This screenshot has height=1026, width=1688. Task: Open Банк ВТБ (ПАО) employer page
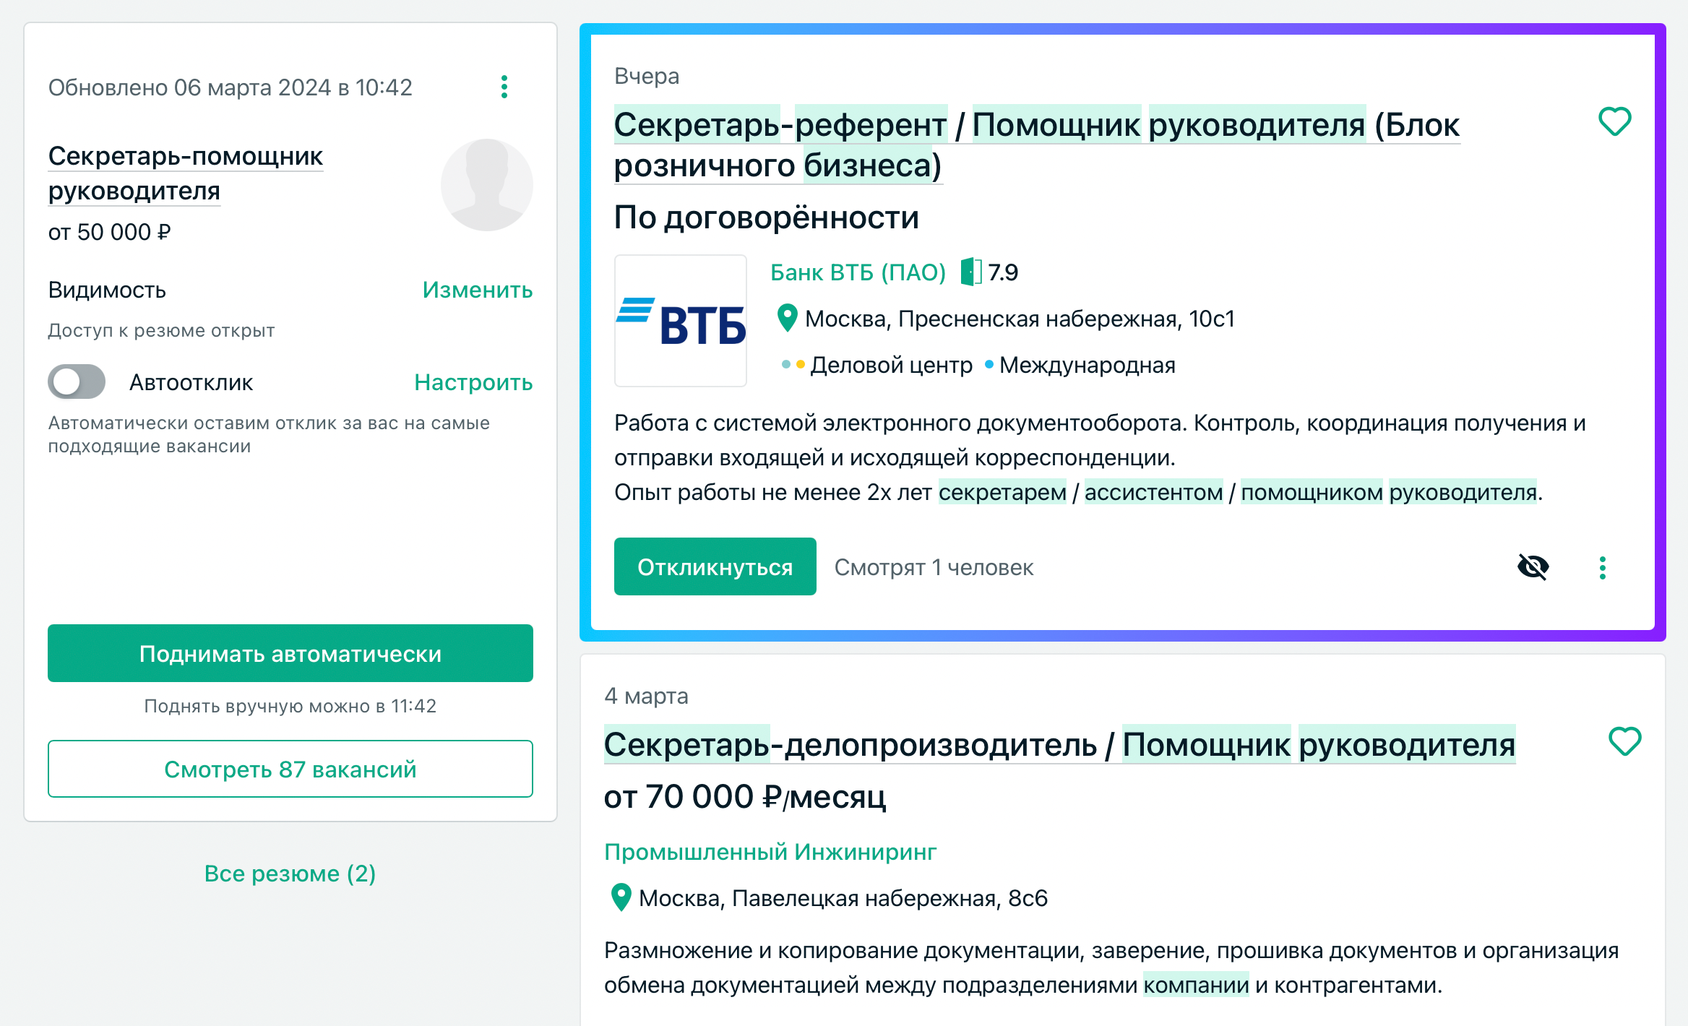click(x=858, y=272)
